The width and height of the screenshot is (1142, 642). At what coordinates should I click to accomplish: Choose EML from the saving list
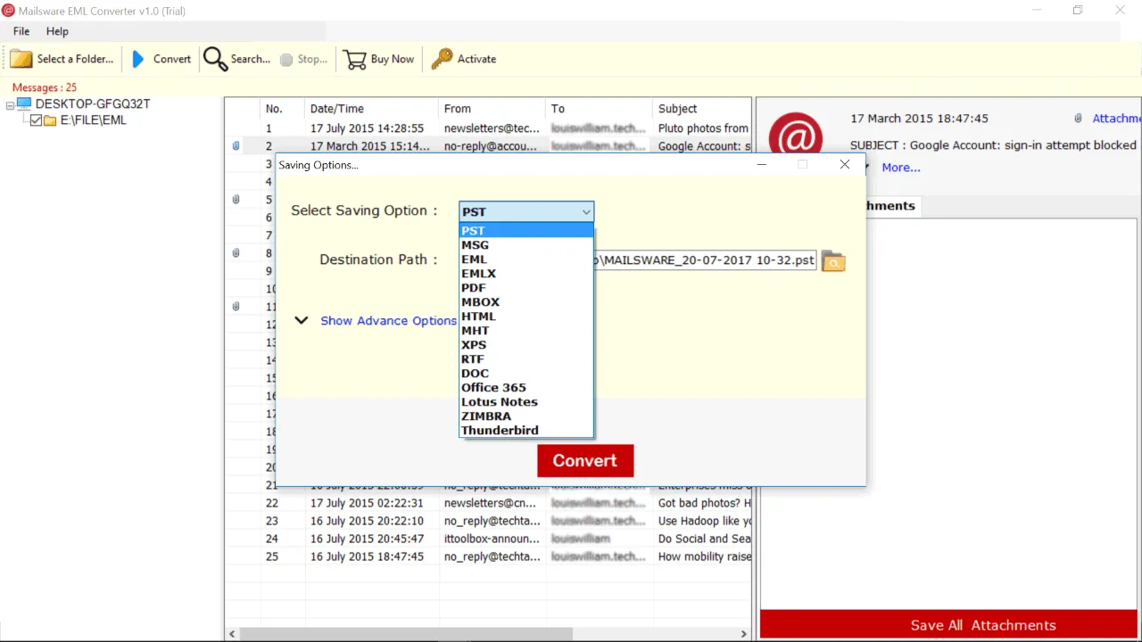coord(526,259)
